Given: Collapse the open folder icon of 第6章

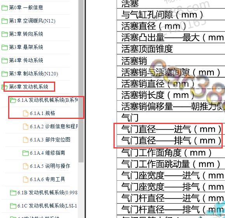Looking at the screenshot, I should click(x=4, y=87).
